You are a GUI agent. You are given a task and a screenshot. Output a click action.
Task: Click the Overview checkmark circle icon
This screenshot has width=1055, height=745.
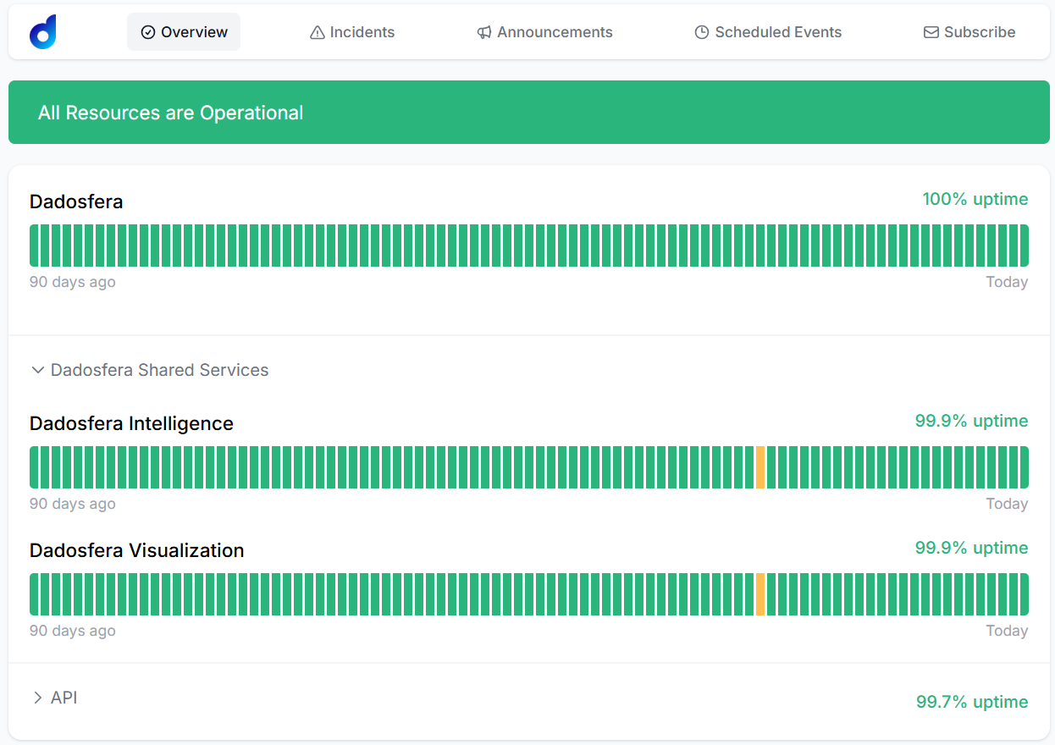[x=148, y=32]
